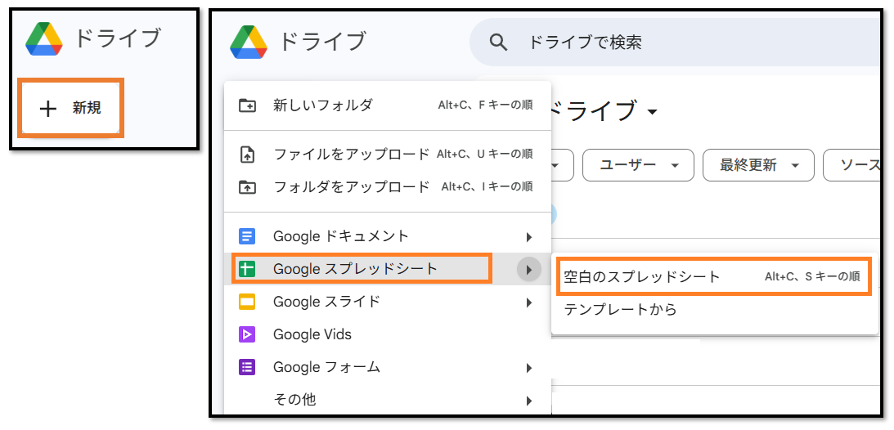Select 新しいフォルダ menu entry
The width and height of the screenshot is (894, 430).
click(x=322, y=105)
